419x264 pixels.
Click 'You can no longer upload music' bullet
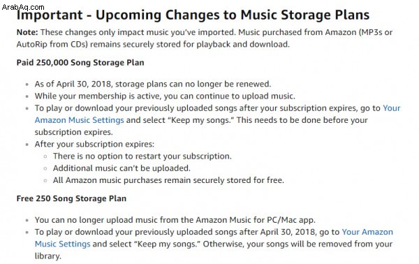click(x=175, y=220)
